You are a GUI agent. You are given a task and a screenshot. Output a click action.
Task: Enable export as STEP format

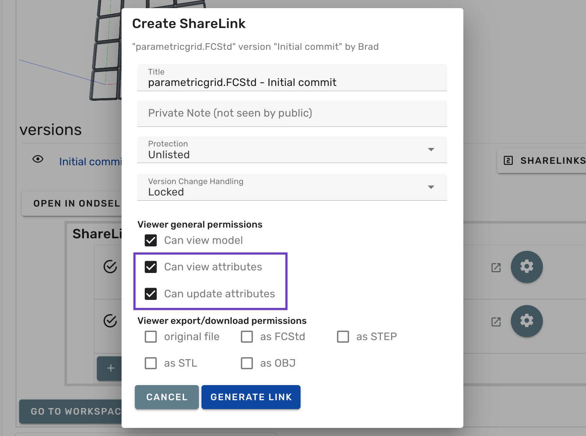[x=343, y=336]
